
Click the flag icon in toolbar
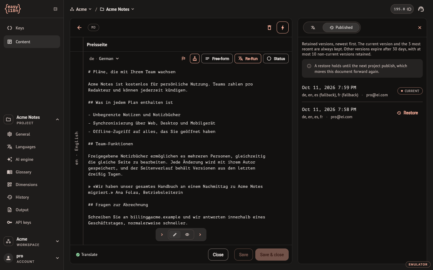coord(183,58)
